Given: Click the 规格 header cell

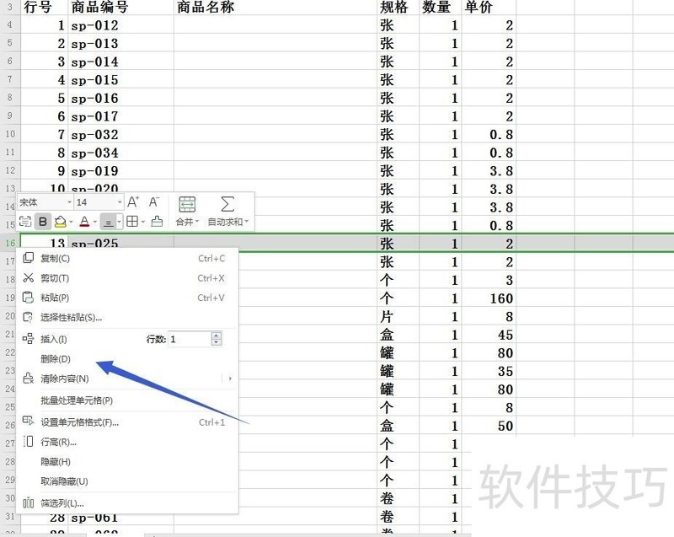Looking at the screenshot, I should (x=398, y=8).
